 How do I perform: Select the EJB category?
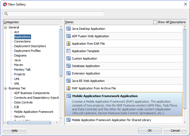click(17, 107)
